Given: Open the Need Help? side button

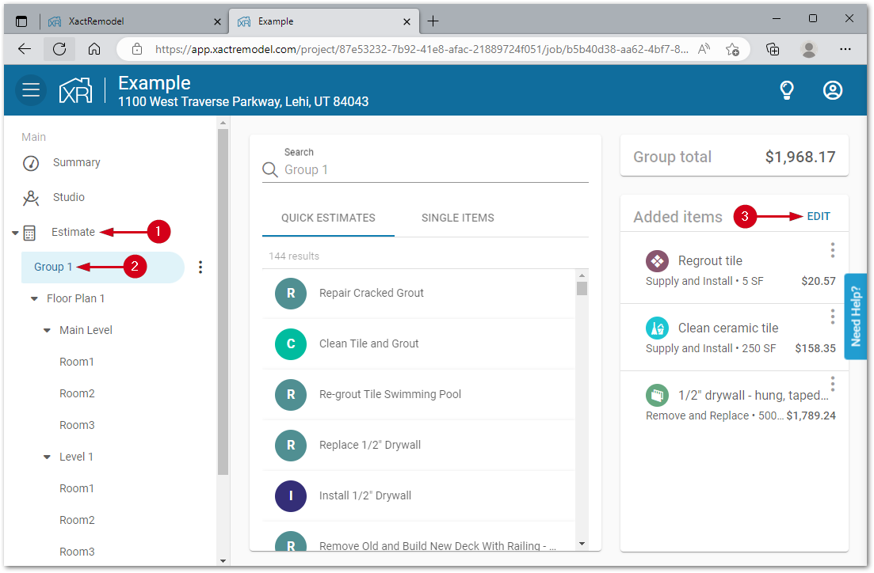Looking at the screenshot, I should pyautogui.click(x=856, y=317).
